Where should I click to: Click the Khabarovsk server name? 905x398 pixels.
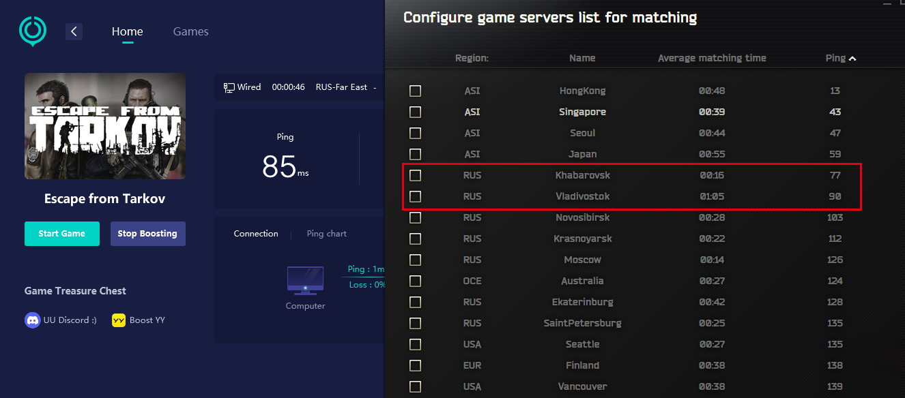pos(583,175)
